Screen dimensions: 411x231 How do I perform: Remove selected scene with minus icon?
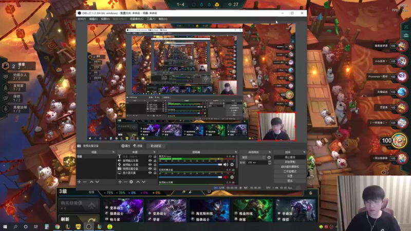85,182
